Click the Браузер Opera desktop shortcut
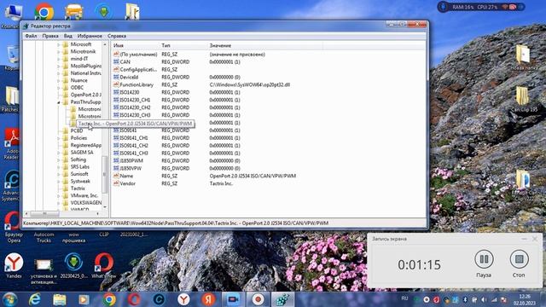Screen dimensions: 546x307 pyautogui.click(x=14, y=227)
